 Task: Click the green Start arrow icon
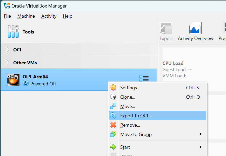pos(113,147)
